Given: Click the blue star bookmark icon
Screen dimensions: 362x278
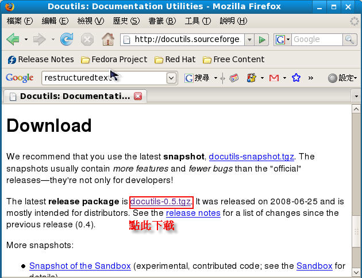Looking at the screenshot, I should (296, 78).
